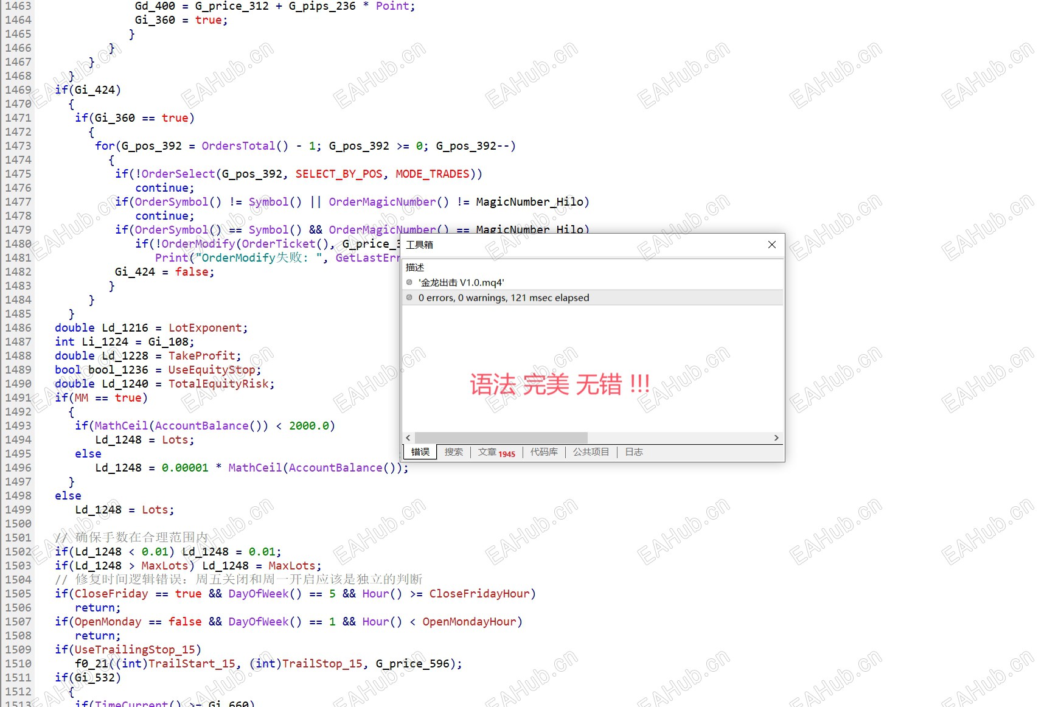Select the 错误 tab
Screen dimensions: 1047x707
[x=420, y=452]
